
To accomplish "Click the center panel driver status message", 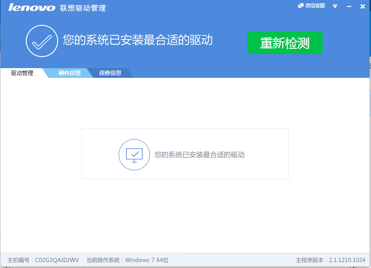I will pos(199,155).
